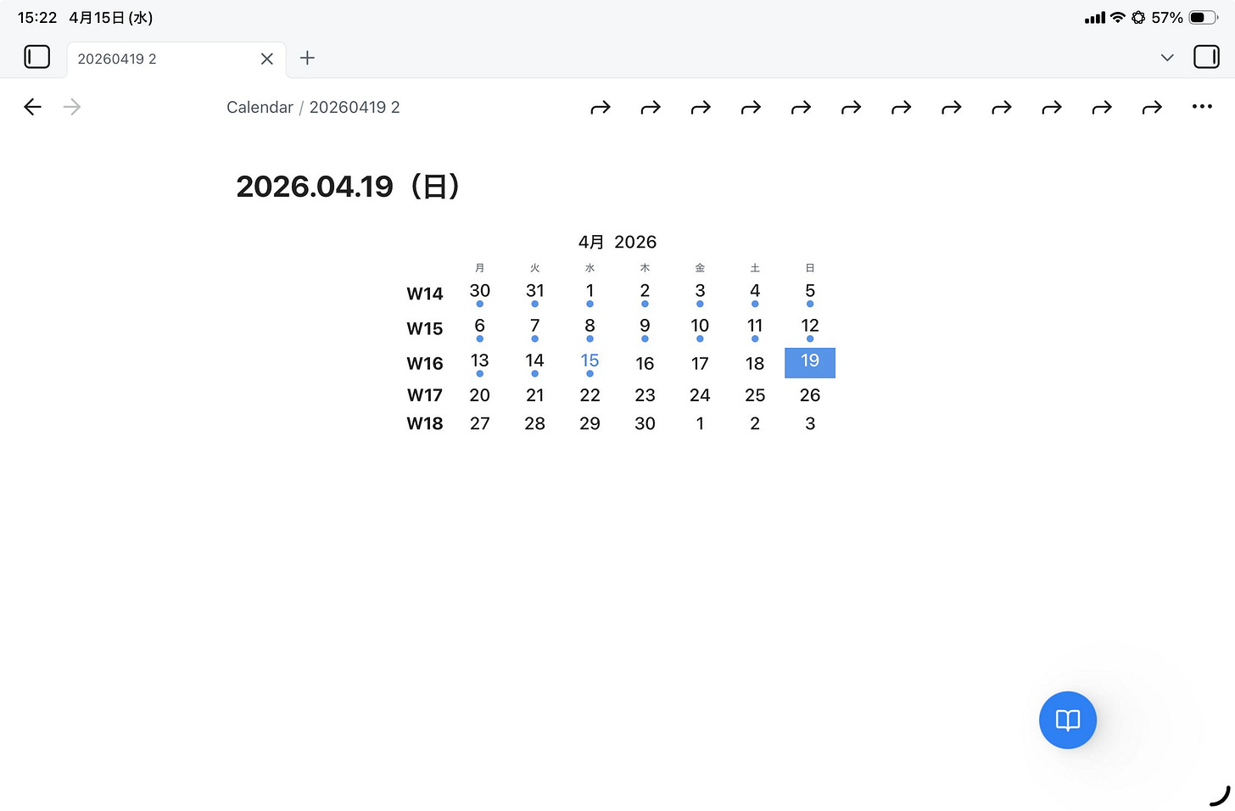Open a new tab with plus
Viewport: 1235px width, 811px height.
tap(307, 58)
